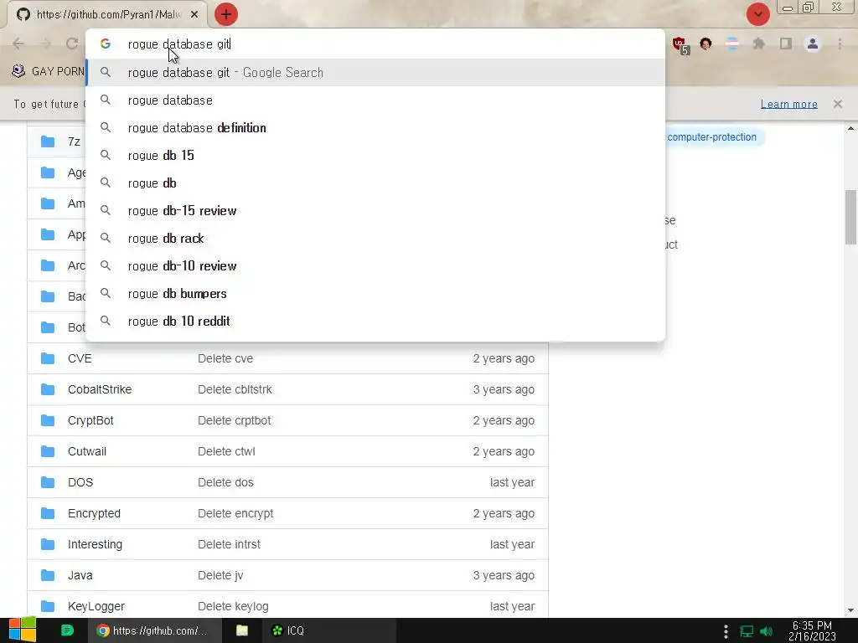This screenshot has height=643, width=858.
Task: Click the scrollbar up arrow
Action: 850,128
